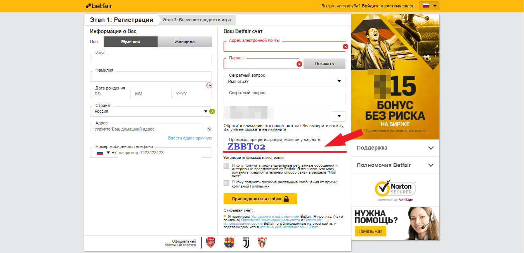Click 'что мне уже исполнилось 18 лет' link

click(289, 227)
